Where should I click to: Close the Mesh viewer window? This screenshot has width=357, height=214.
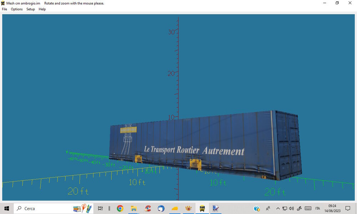click(x=350, y=3)
